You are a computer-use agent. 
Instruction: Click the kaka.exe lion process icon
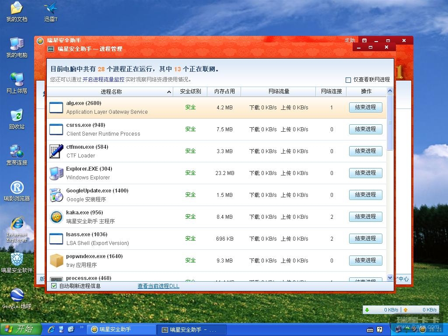[x=56, y=217]
